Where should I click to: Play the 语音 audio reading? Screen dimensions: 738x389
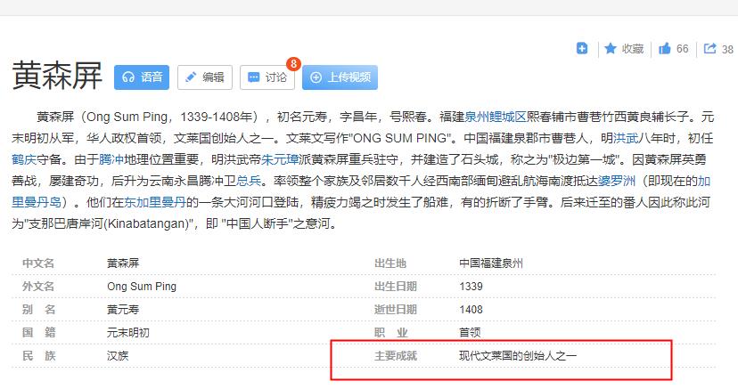coord(142,77)
